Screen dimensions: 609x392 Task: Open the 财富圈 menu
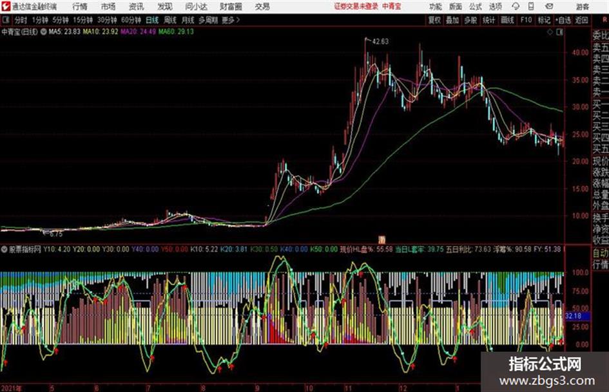tap(231, 6)
